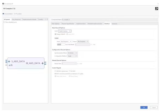
Task: Click the IP Location folder icon
Action: [x=14, y=14]
